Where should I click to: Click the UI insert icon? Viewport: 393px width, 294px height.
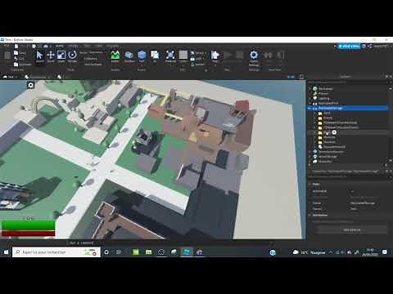click(155, 56)
